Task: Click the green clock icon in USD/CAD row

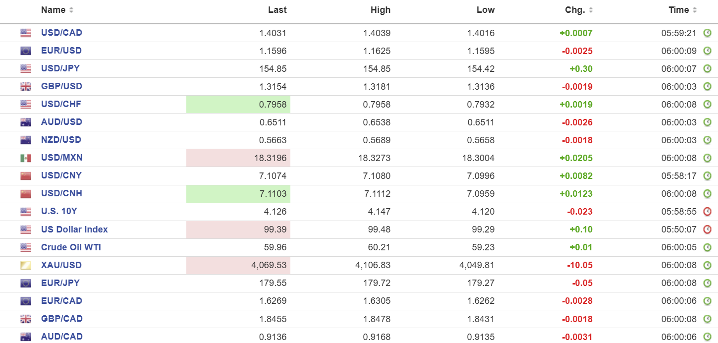Action: pyautogui.click(x=707, y=33)
